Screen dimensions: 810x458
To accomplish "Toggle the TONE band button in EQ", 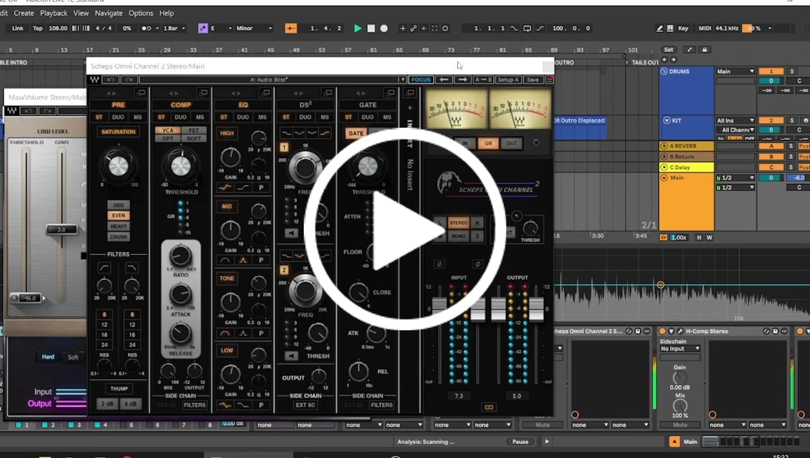I will coord(227,279).
